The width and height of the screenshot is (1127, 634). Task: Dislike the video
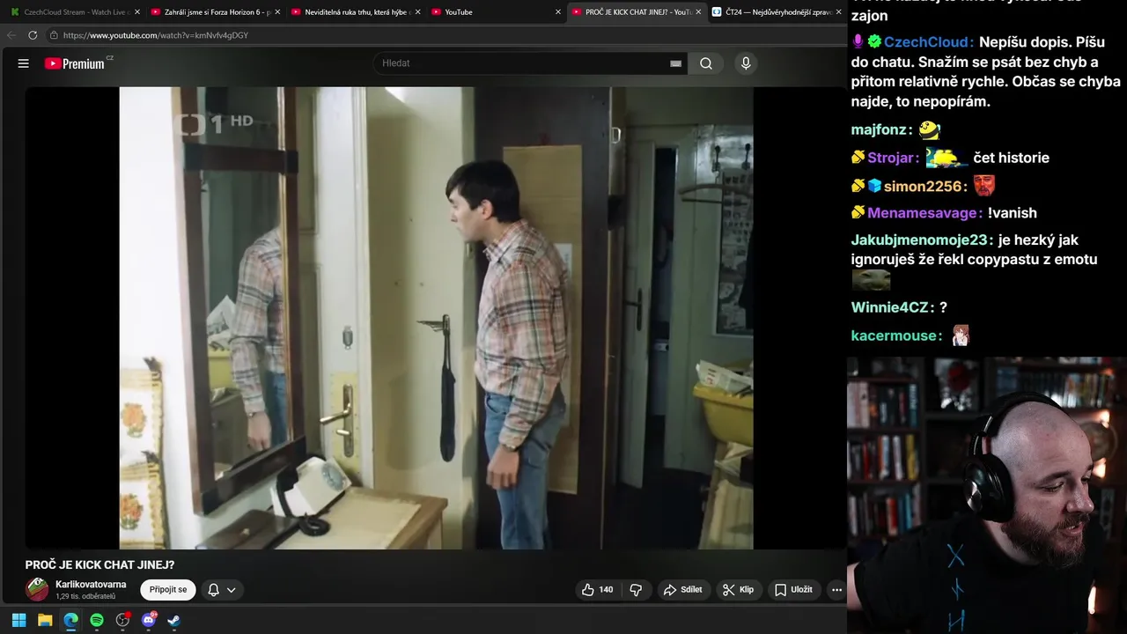tap(636, 590)
